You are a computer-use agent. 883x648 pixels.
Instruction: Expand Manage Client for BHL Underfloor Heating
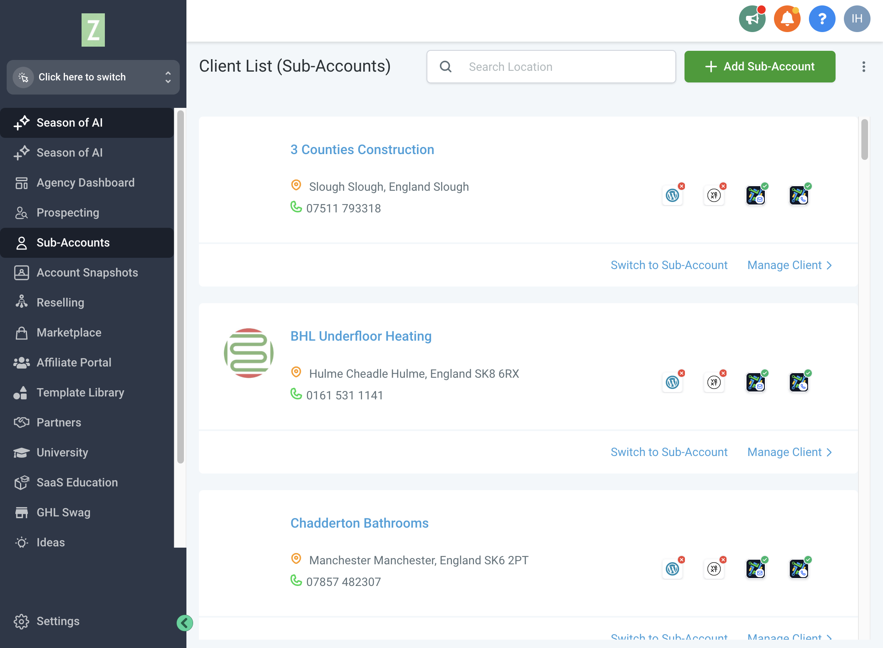(790, 452)
